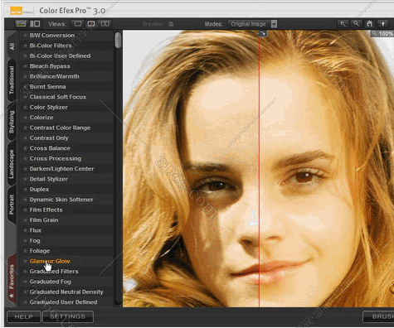
Task: Click the light bulb background icon
Action: [x=383, y=24]
